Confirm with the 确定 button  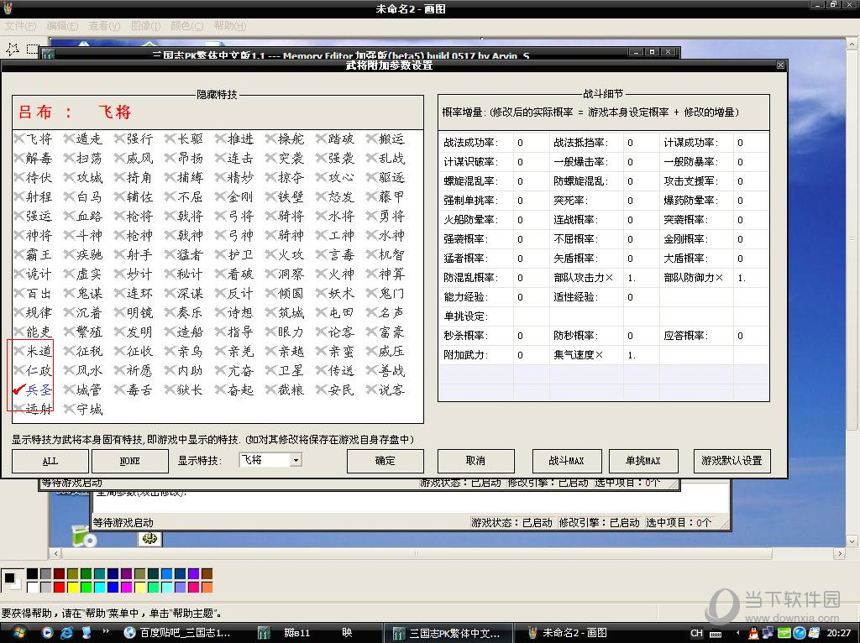pos(385,461)
